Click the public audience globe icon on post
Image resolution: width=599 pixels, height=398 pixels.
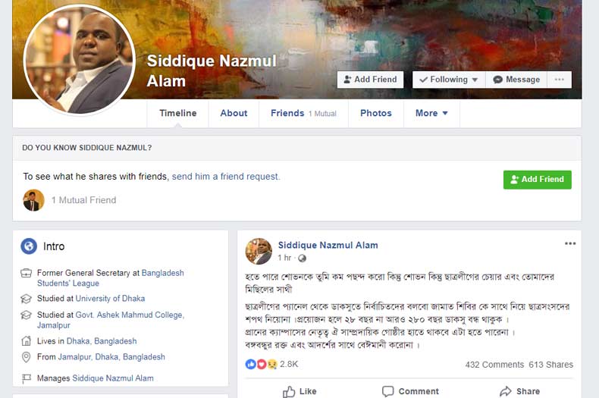(x=303, y=259)
